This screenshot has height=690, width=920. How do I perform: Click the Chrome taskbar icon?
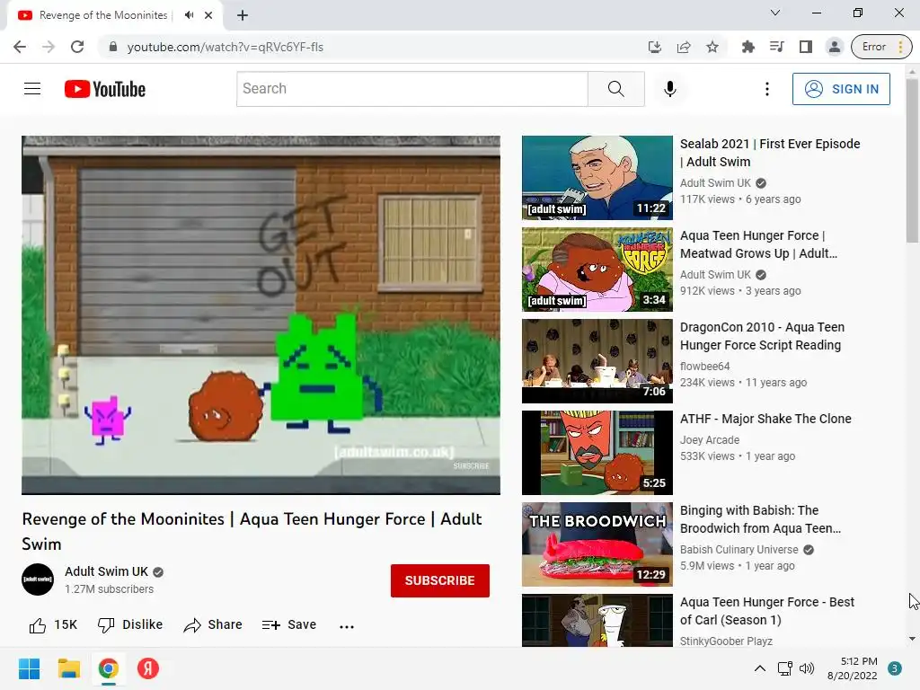pos(109,668)
